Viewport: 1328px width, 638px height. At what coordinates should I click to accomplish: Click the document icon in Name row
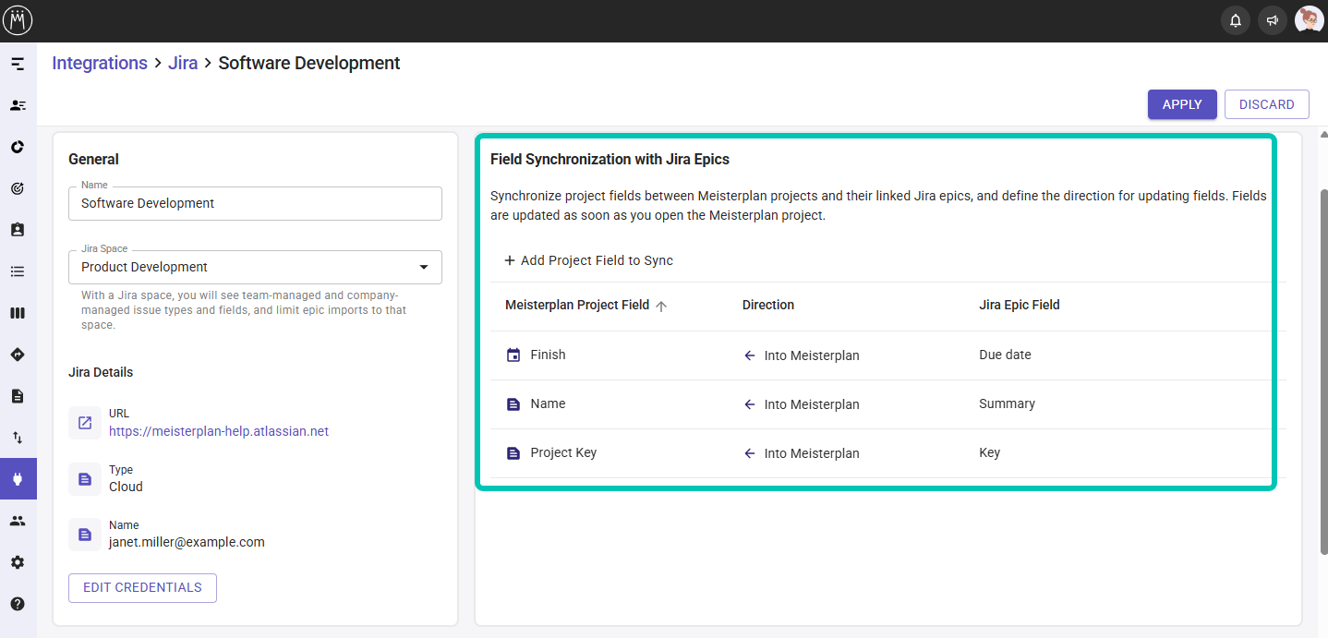click(513, 403)
